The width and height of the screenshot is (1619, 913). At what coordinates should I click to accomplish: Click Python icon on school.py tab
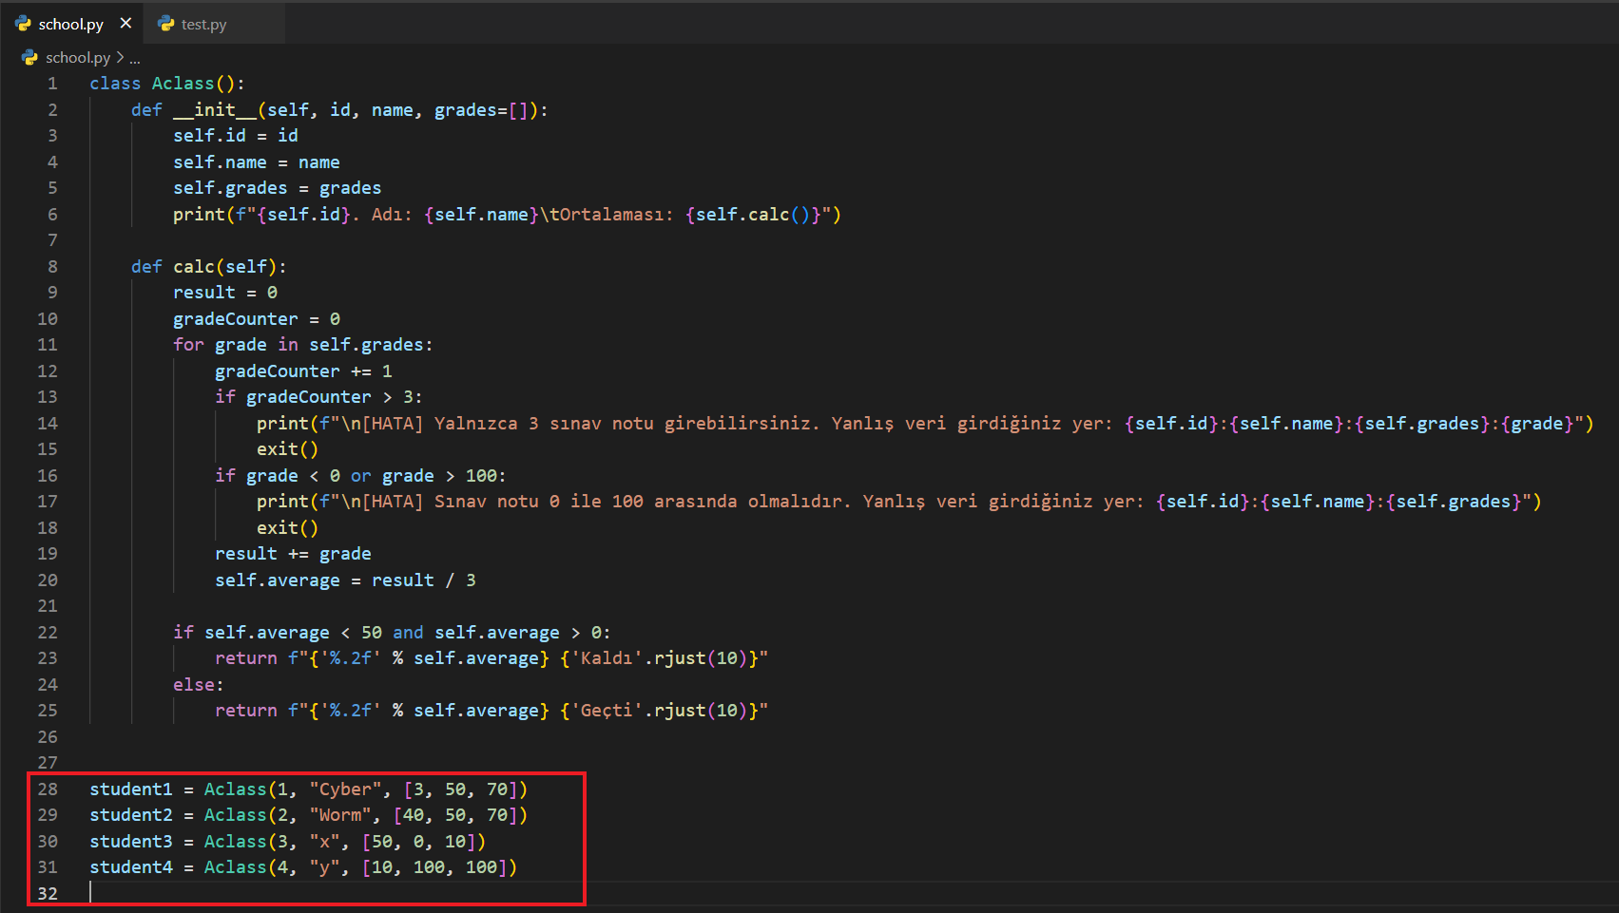24,24
